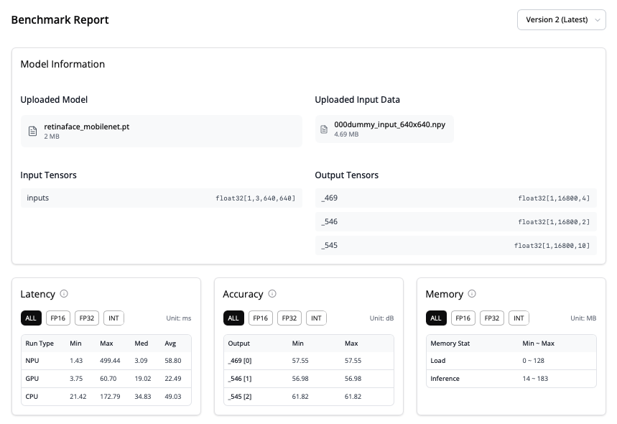Click the info icon next to Latency
Image resolution: width=617 pixels, height=424 pixels.
[x=64, y=294]
